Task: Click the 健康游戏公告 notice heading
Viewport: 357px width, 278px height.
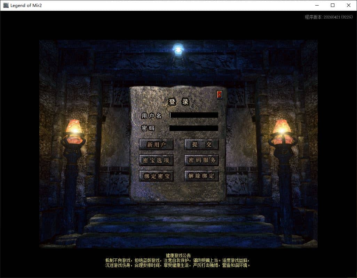Action: tap(178, 255)
